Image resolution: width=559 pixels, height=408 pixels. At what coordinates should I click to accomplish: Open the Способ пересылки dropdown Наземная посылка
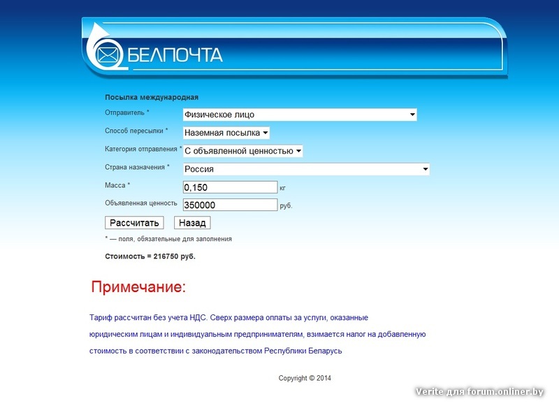tap(226, 133)
